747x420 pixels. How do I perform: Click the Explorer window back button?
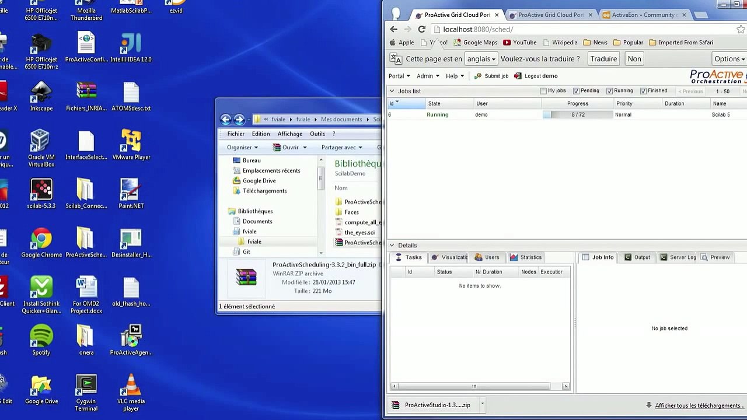(x=226, y=119)
